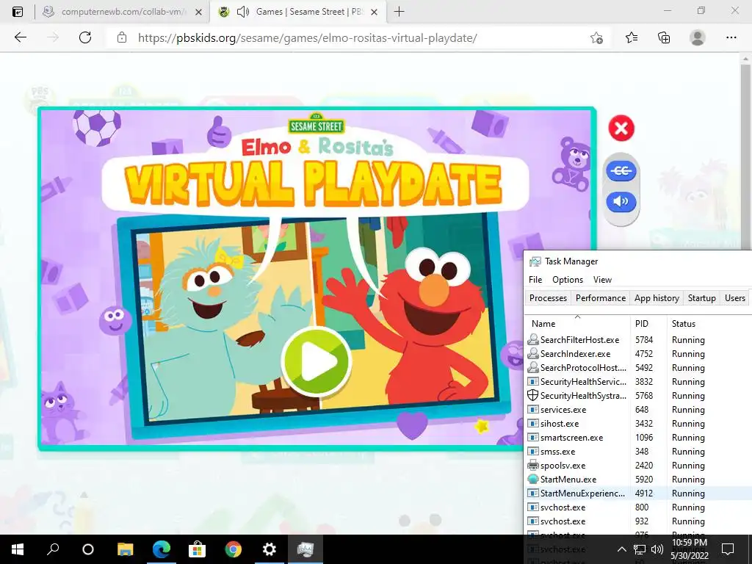Sort processes by the Name column header
Viewport: 752px width, 564px height.
(x=577, y=323)
